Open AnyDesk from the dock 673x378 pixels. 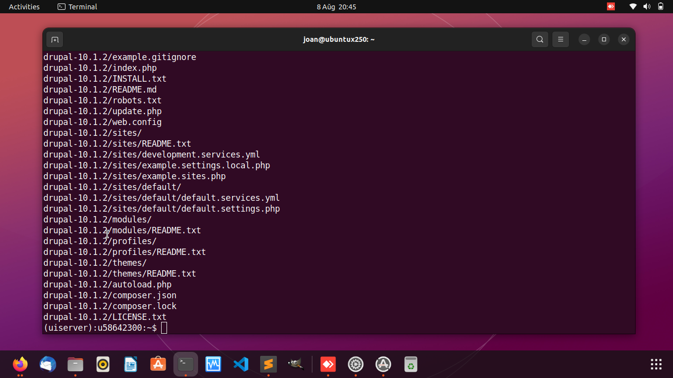pos(328,364)
